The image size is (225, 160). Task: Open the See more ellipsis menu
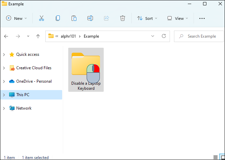202,18
